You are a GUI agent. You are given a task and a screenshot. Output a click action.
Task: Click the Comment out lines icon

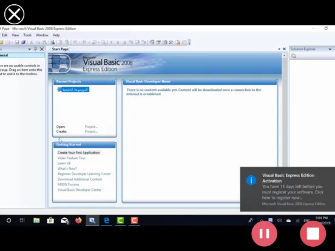61,42
